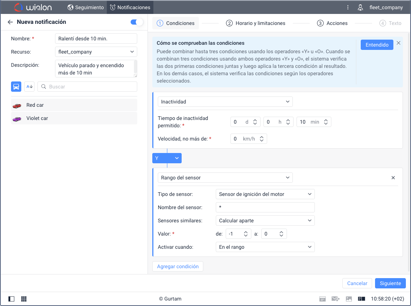Screen dimensions: 411x306
Task: Disable the notification enable toggle switch
Action: pos(137,22)
